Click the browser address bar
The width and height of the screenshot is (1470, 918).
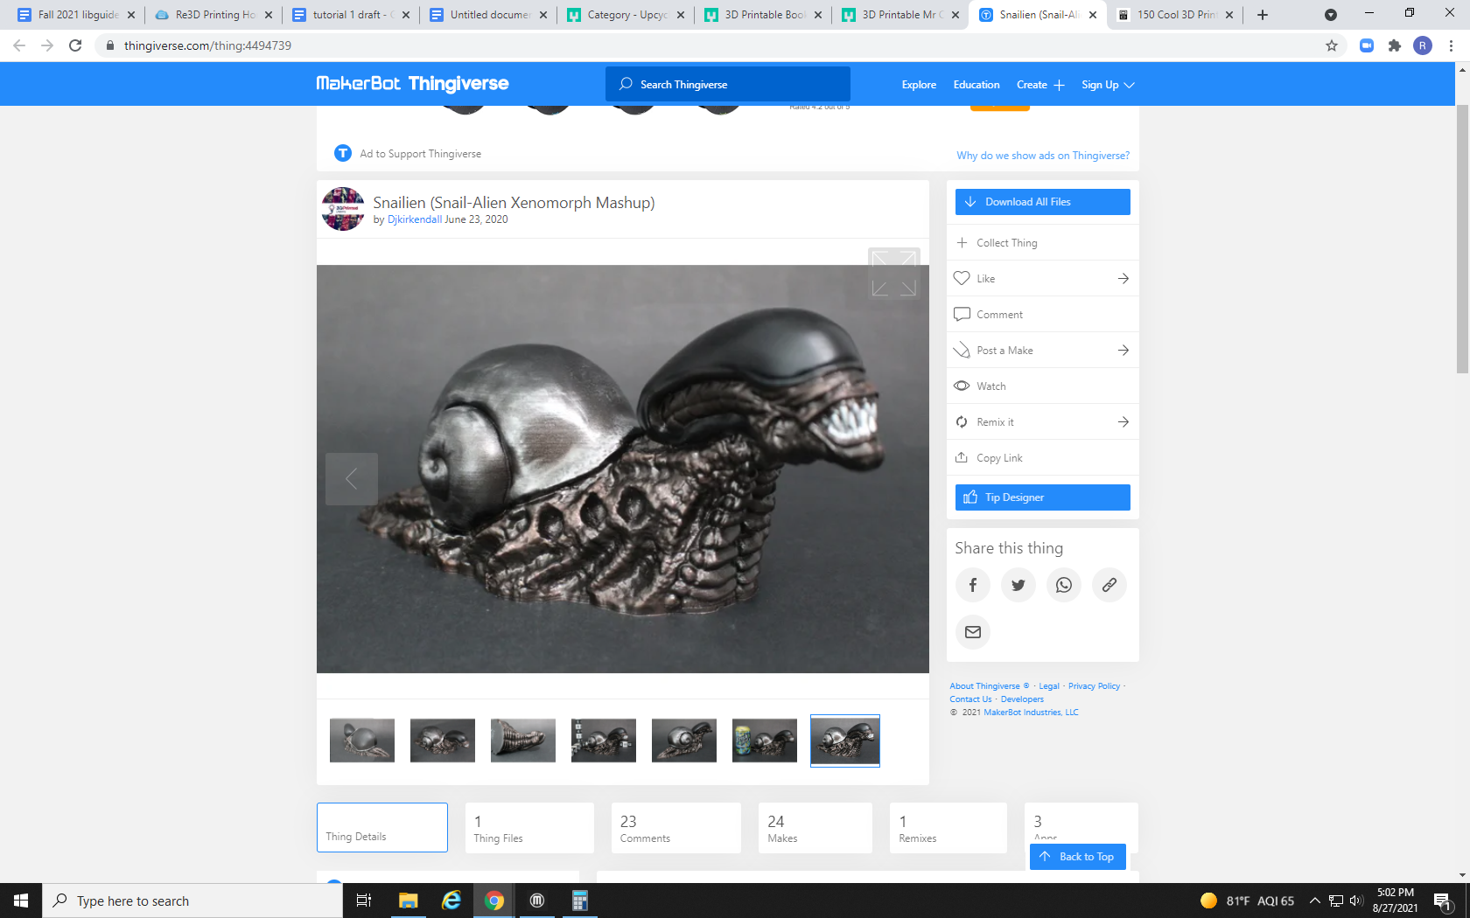point(709,45)
